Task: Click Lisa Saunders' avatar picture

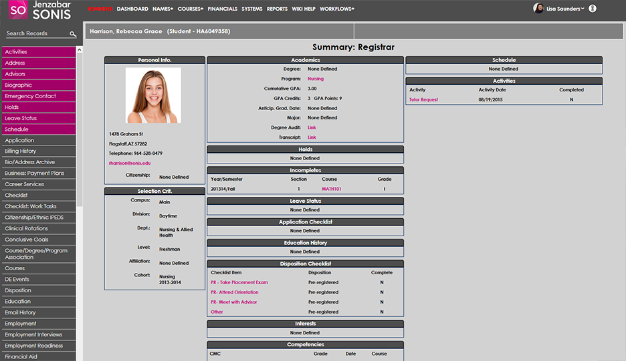Action: coord(538,9)
